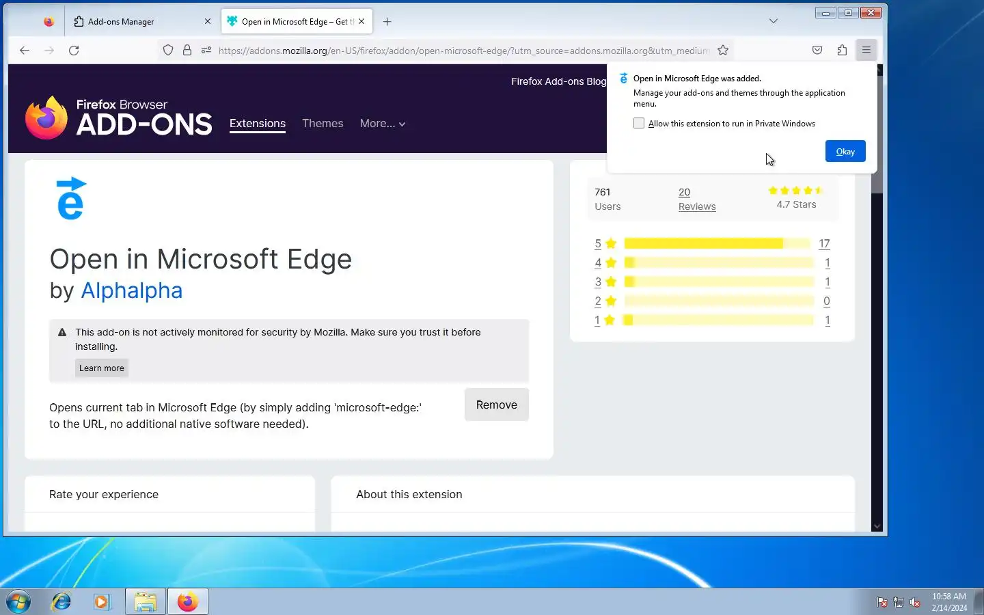The width and height of the screenshot is (984, 615).
Task: Click the Rate your experience heading
Action: click(x=104, y=494)
